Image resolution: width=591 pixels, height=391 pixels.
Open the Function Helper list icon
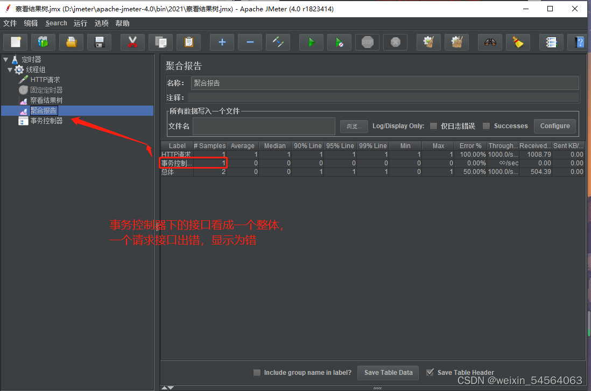(x=551, y=42)
